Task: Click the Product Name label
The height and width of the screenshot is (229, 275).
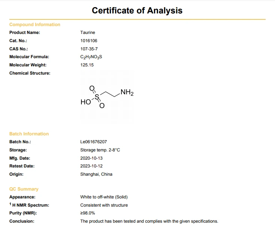Action: pos(25,32)
